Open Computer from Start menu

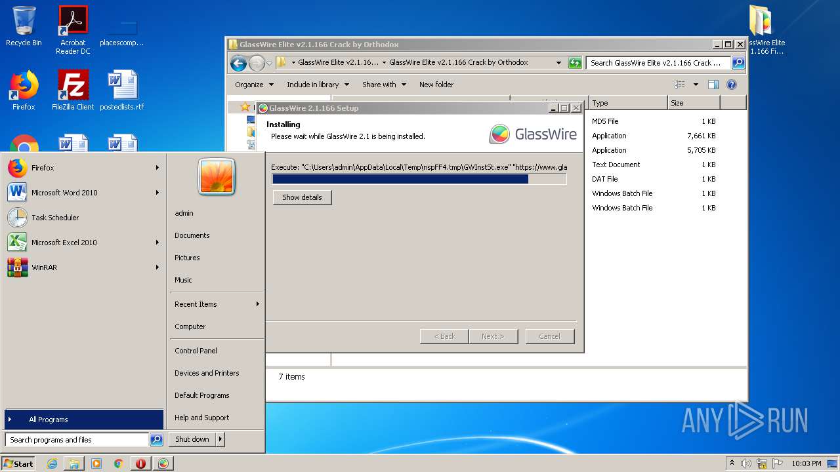pyautogui.click(x=190, y=326)
